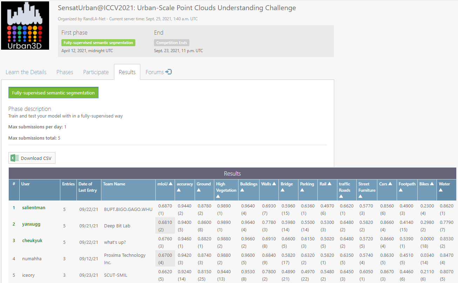The height and width of the screenshot is (283, 458).
Task: Open user cheukyuk profile link
Action: point(32,241)
